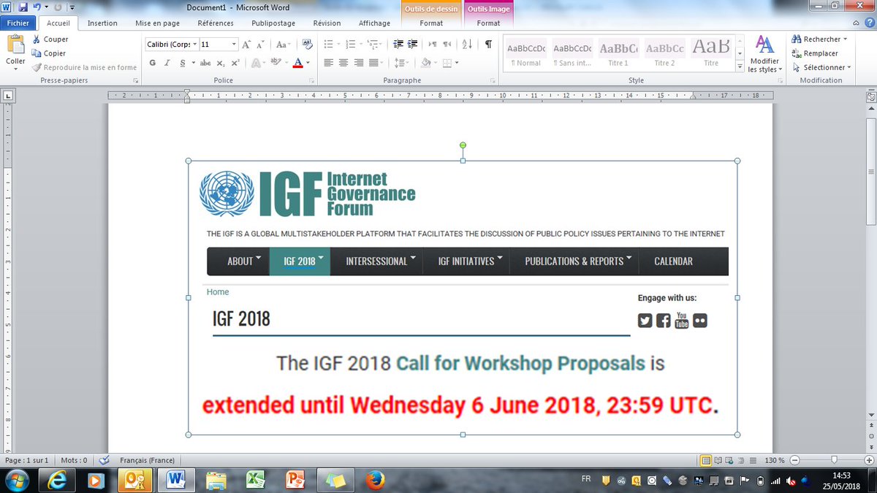This screenshot has height=493, width=877.
Task: Click the green rotation handle above image
Action: [463, 146]
